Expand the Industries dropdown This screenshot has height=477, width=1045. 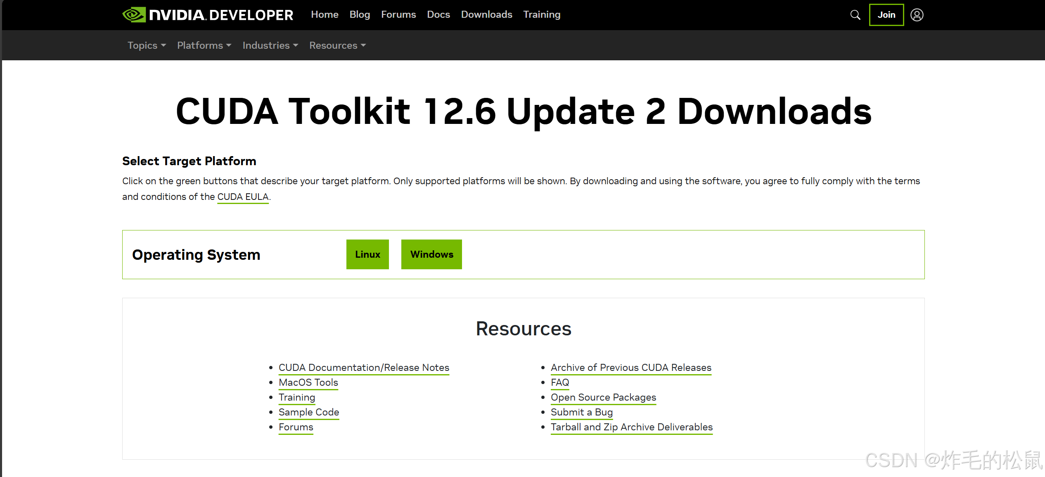[270, 45]
